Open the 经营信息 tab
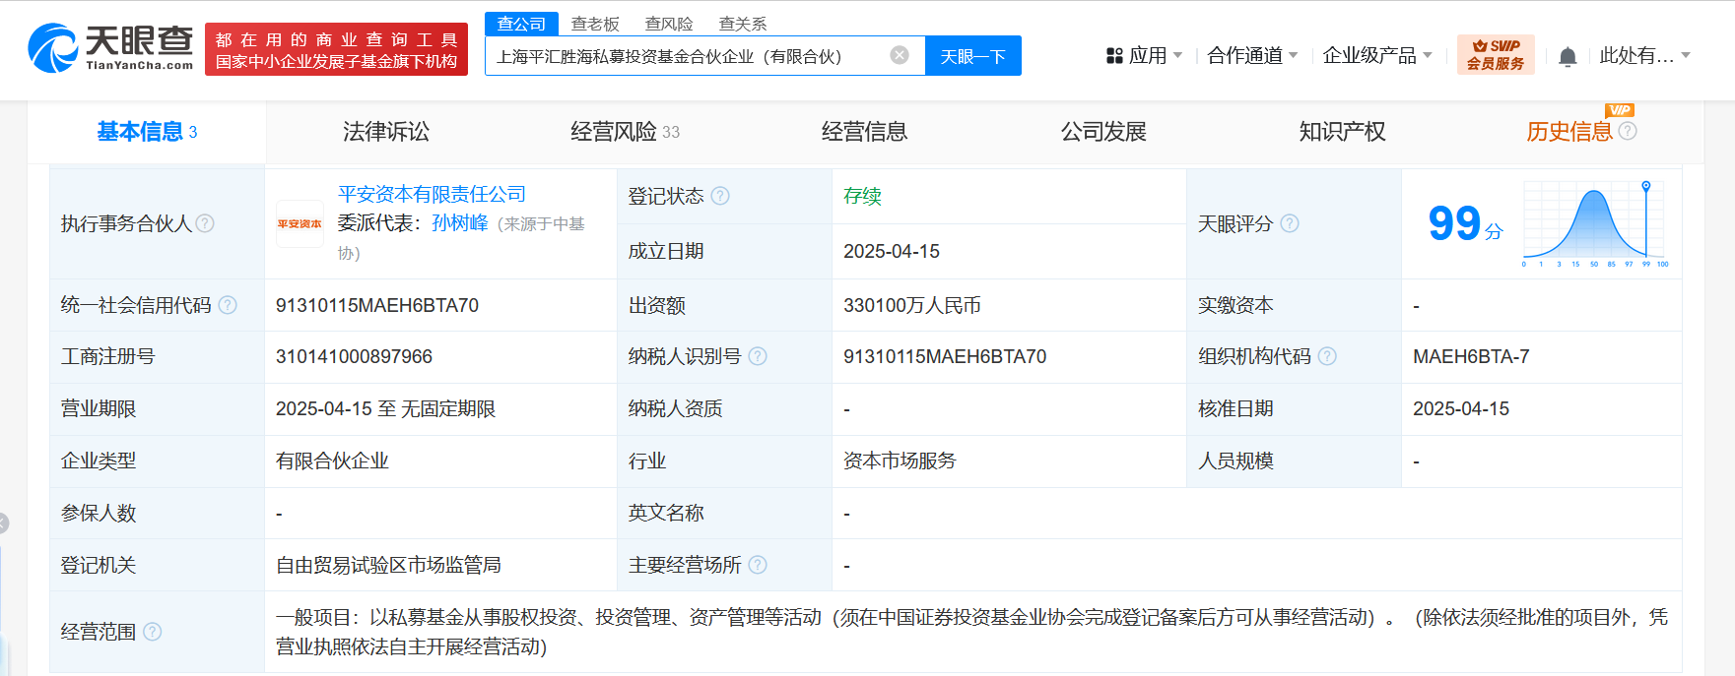Viewport: 1735px width, 676px height. tap(864, 131)
